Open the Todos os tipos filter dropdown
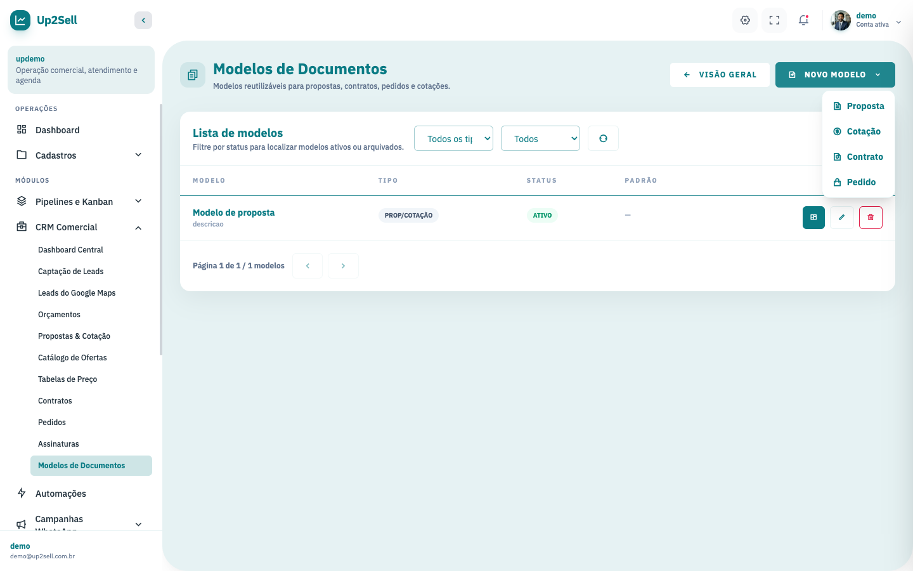Image resolution: width=913 pixels, height=571 pixels. pyautogui.click(x=453, y=138)
